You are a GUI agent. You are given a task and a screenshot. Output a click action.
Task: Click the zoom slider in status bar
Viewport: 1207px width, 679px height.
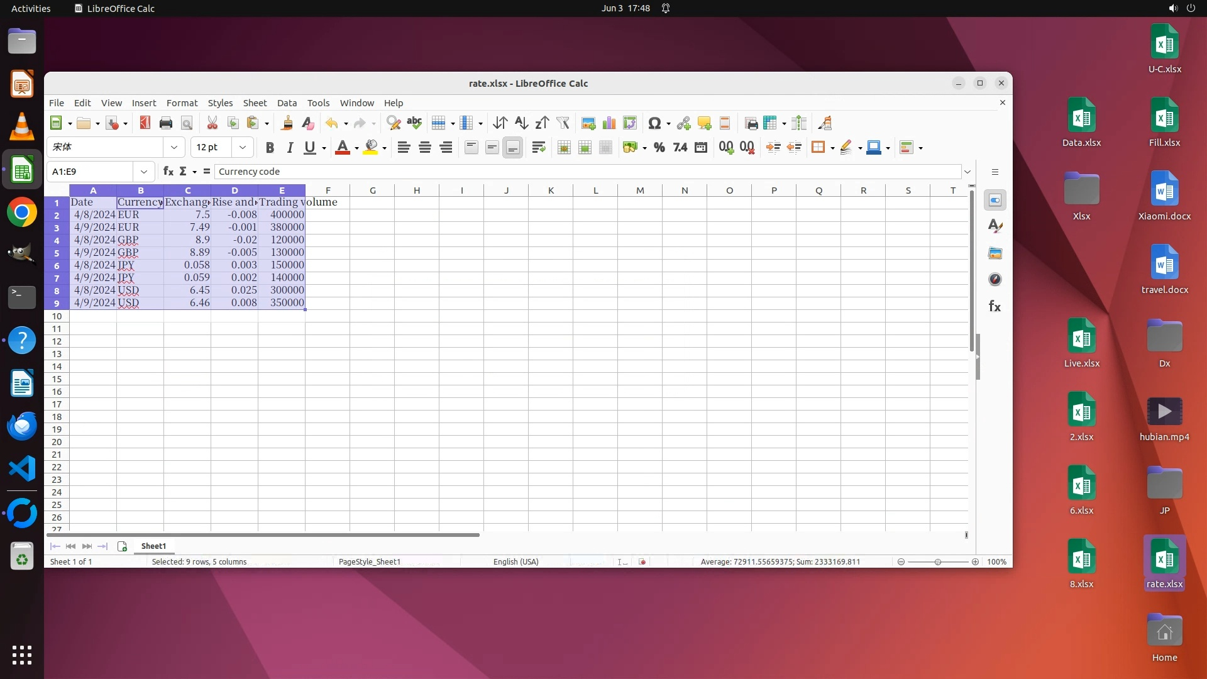point(937,562)
